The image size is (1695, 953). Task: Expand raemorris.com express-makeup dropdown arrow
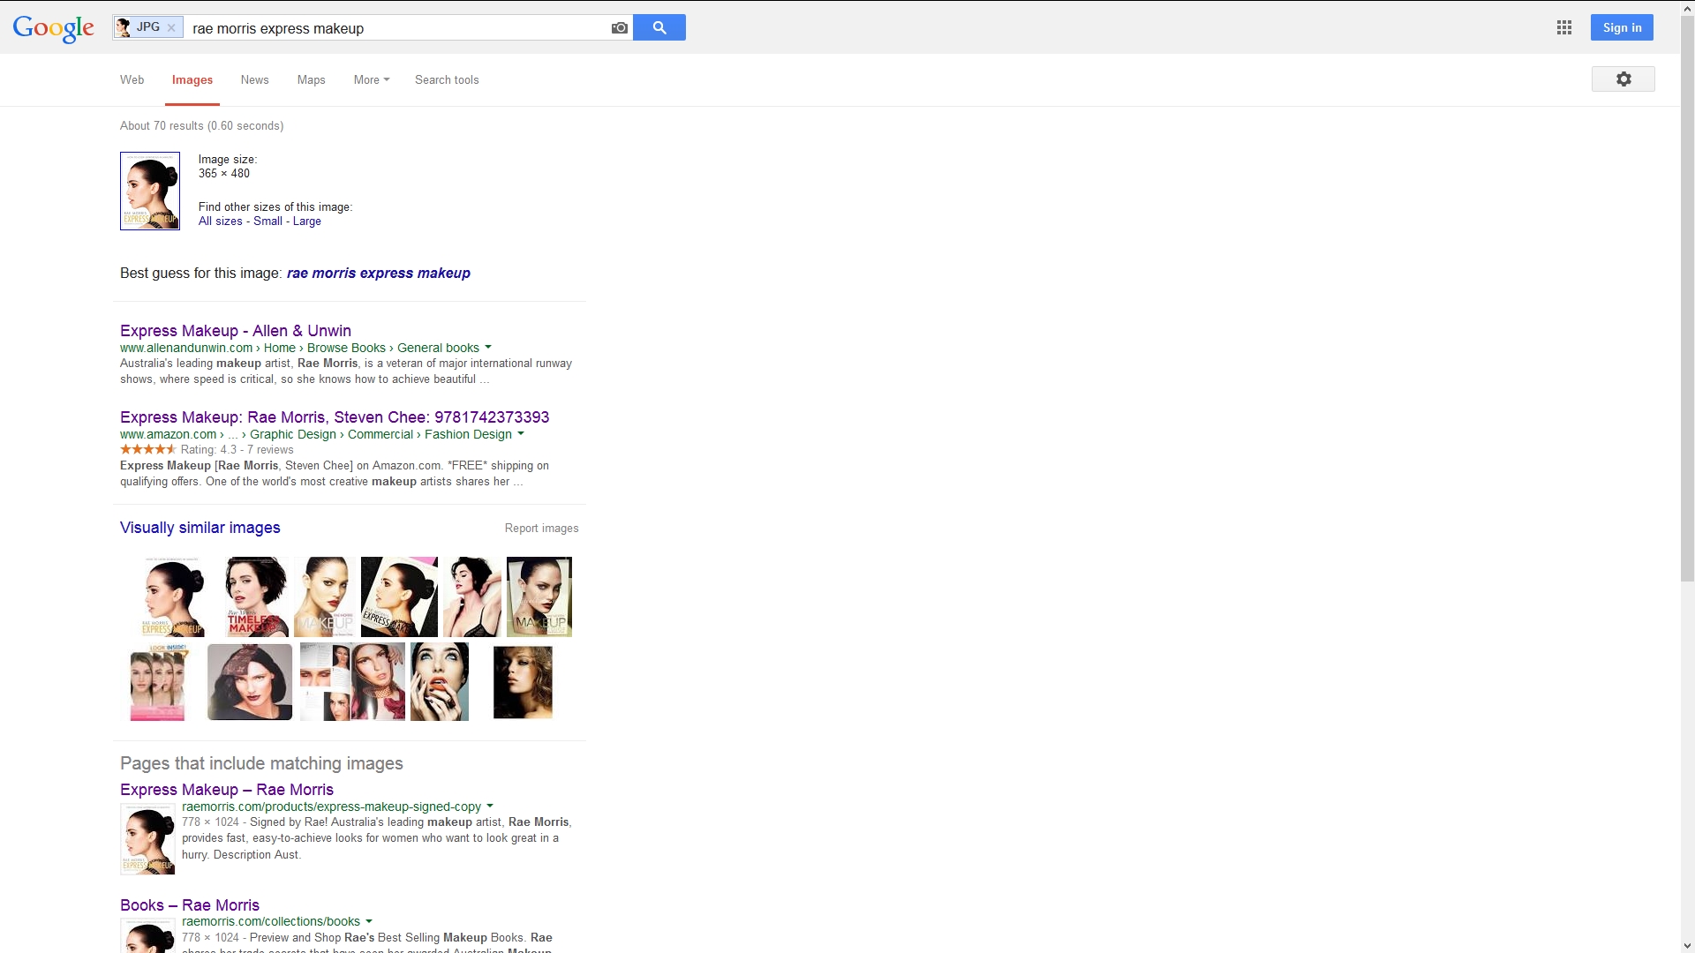tap(490, 807)
